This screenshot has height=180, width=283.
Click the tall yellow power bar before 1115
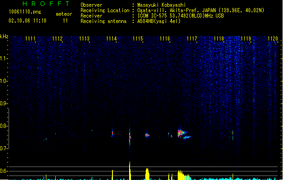click(x=130, y=171)
